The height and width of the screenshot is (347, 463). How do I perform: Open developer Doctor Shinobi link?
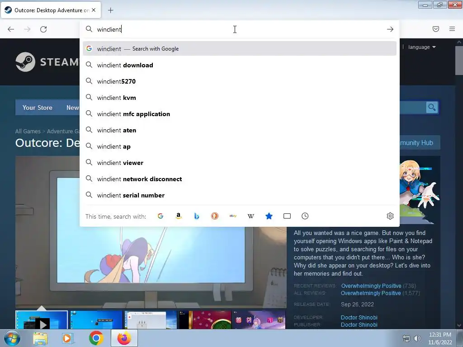[359, 318]
